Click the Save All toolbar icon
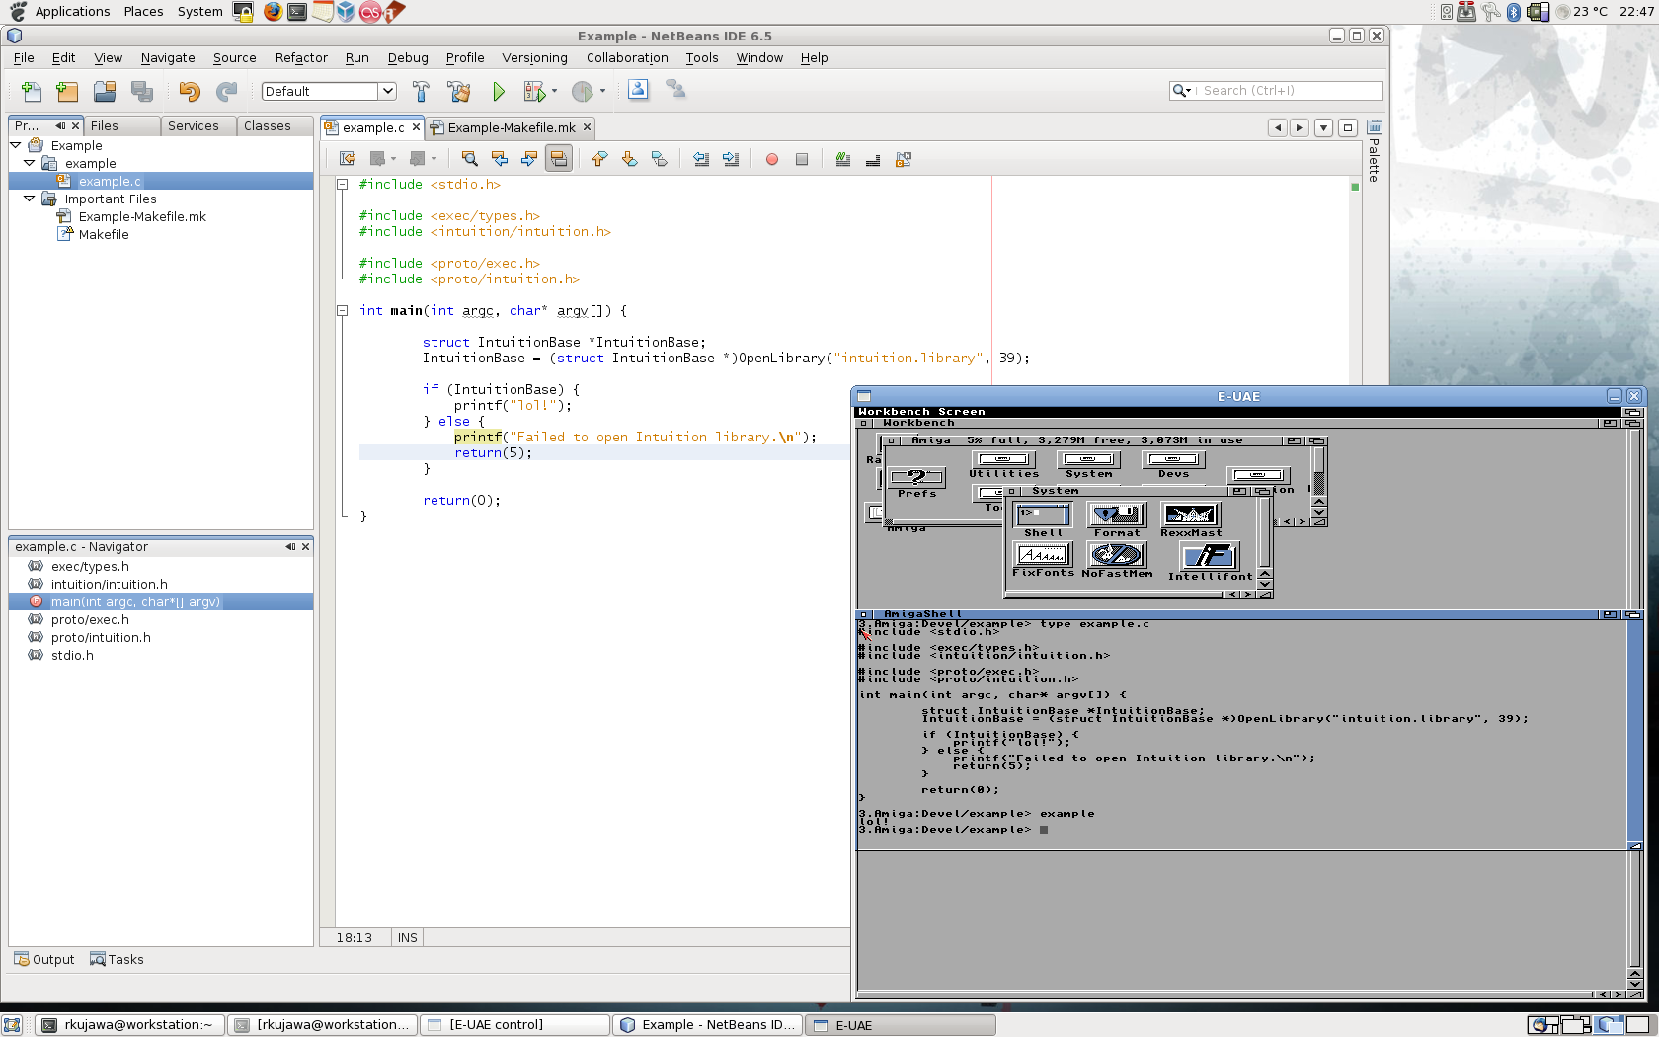1659x1037 pixels. 142,91
